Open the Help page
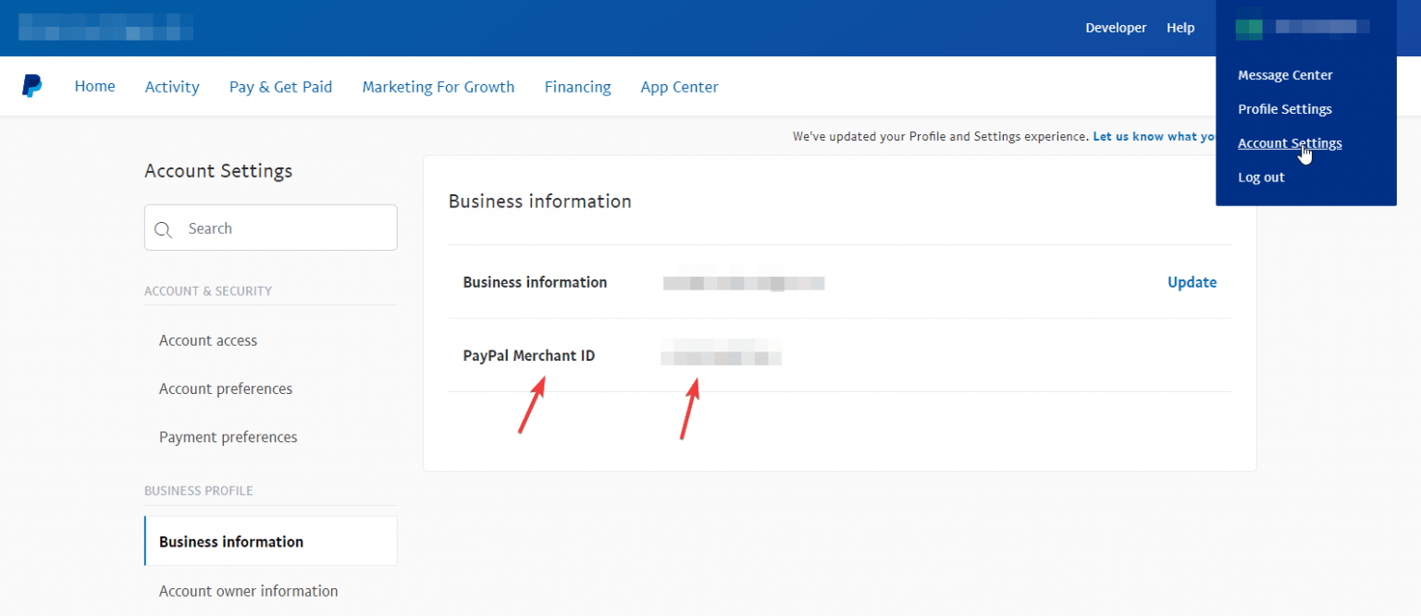1421x616 pixels. [1180, 27]
